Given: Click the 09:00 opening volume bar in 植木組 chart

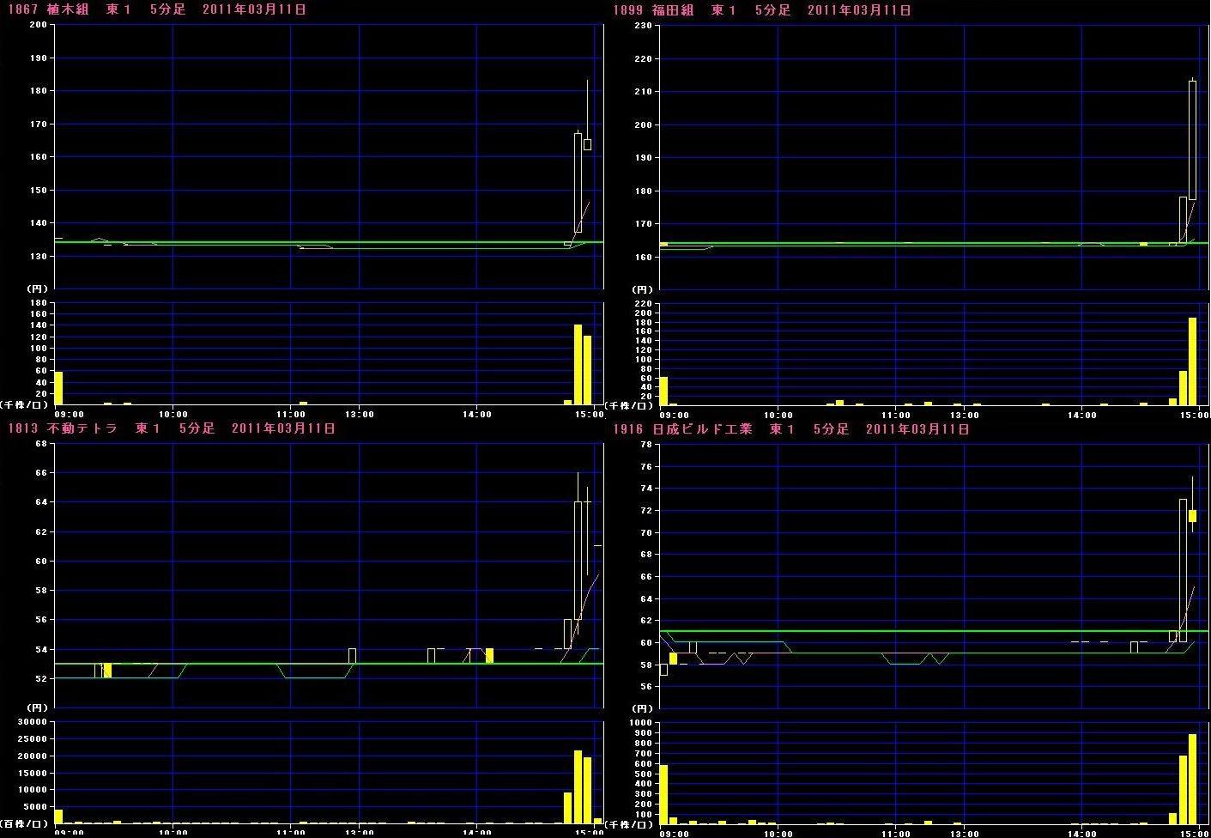Looking at the screenshot, I should click(x=58, y=388).
